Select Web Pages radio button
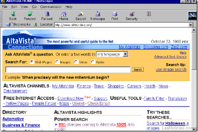Screen dimensions: 198x132 tap(32, 62)
